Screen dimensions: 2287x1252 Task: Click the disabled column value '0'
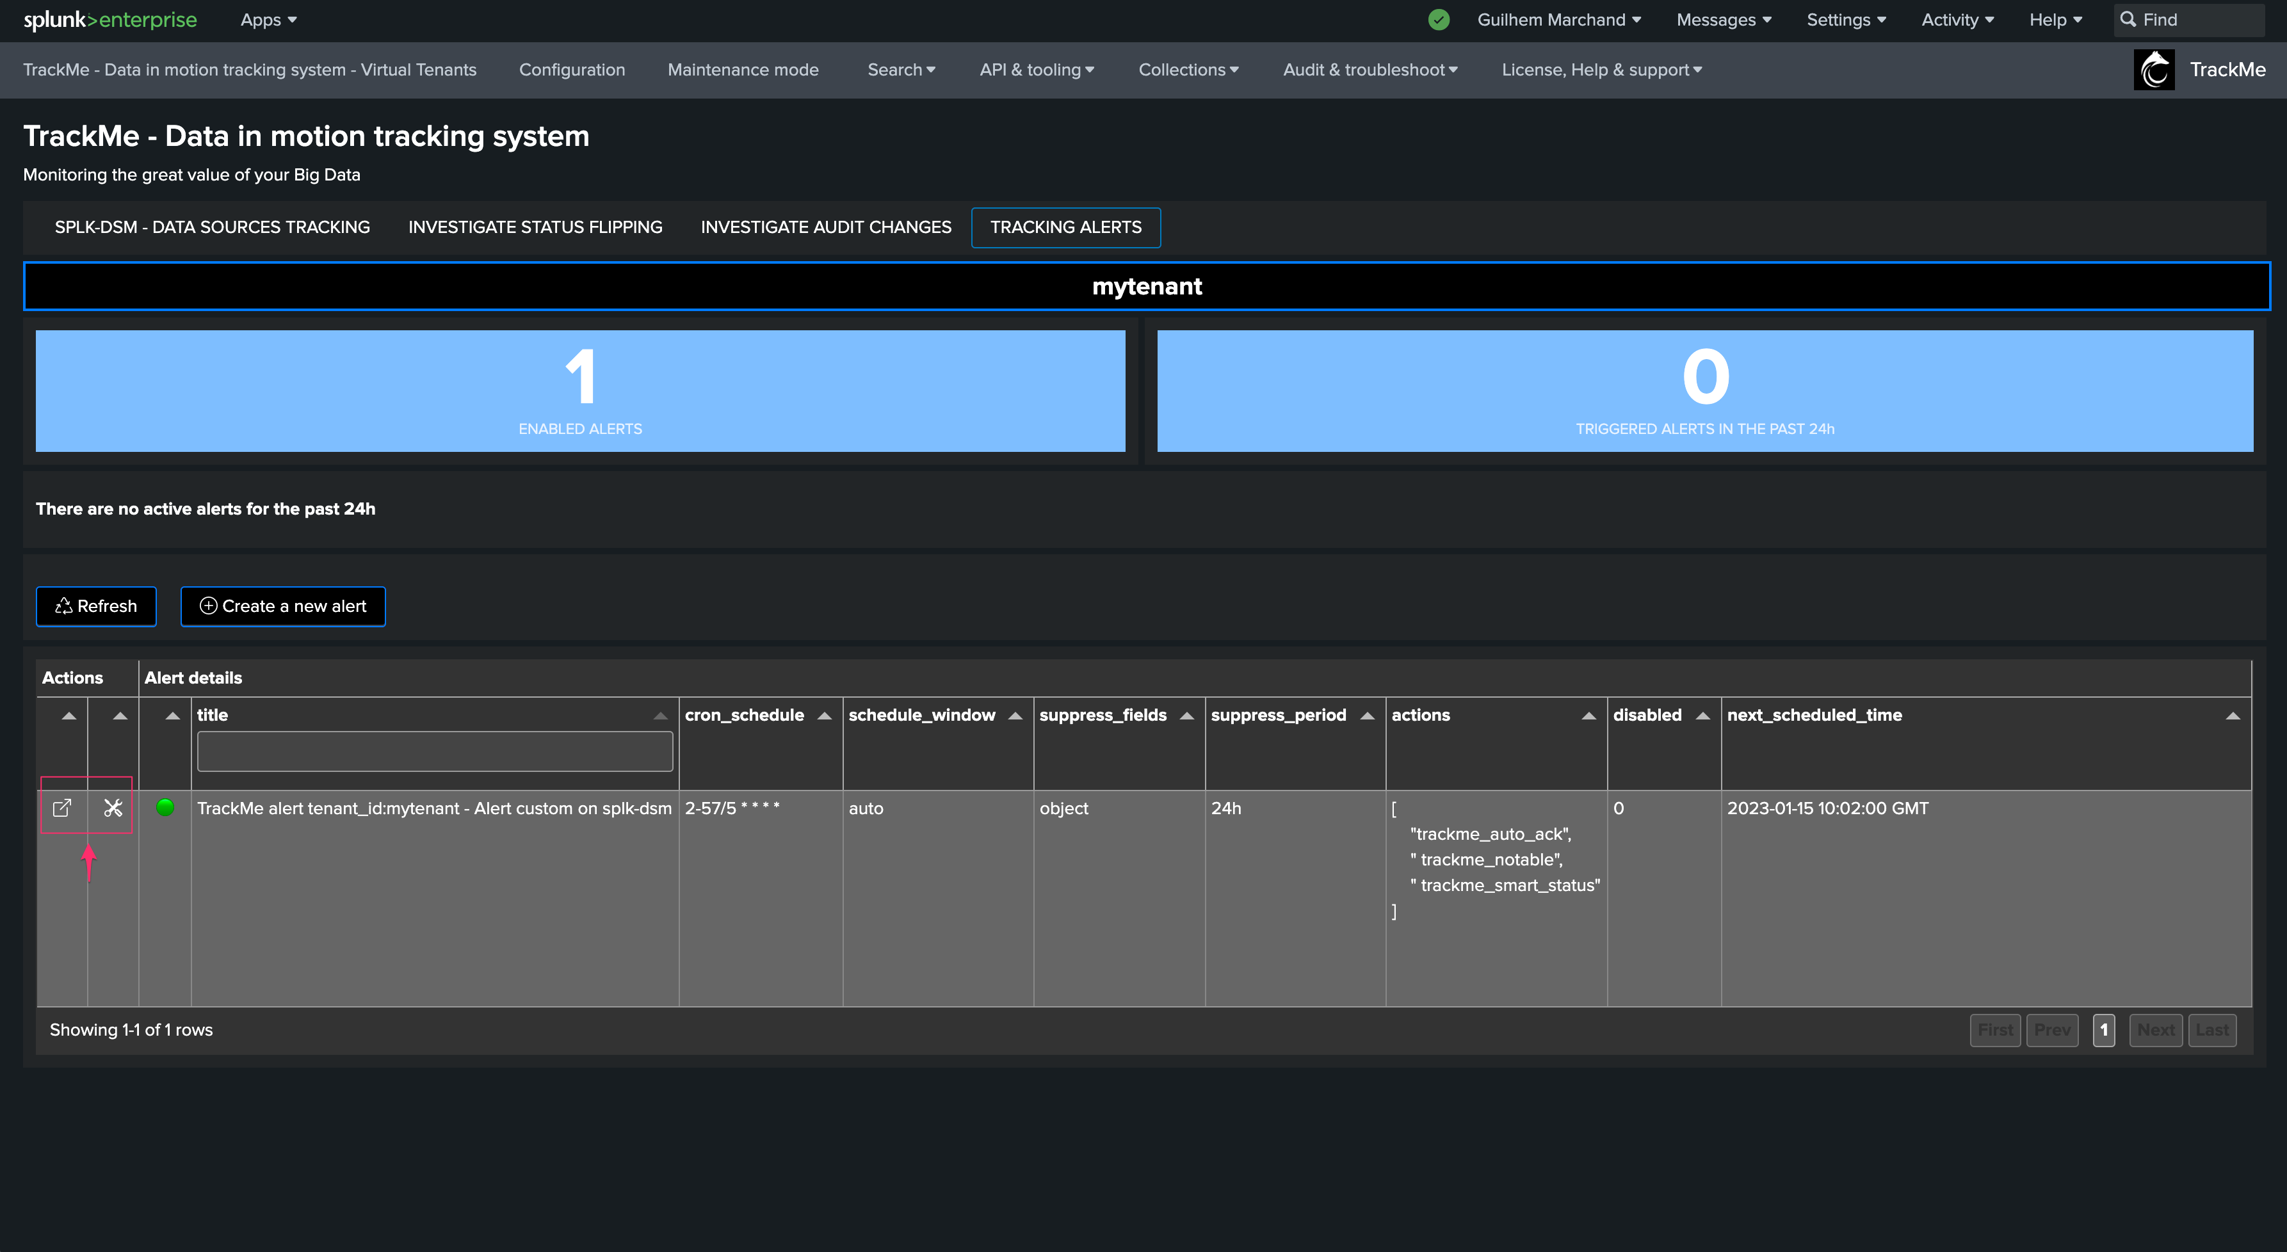(1619, 808)
